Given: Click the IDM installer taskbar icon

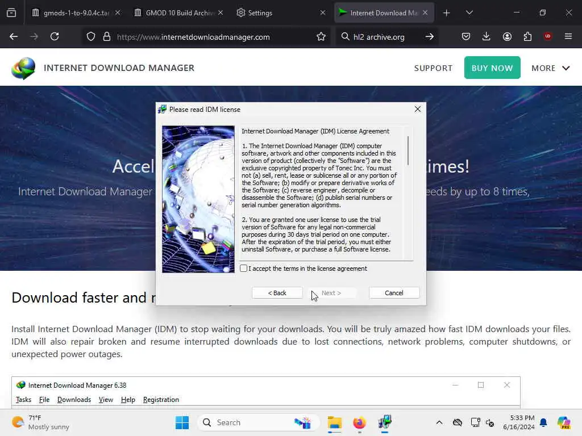Looking at the screenshot, I should (x=385, y=422).
